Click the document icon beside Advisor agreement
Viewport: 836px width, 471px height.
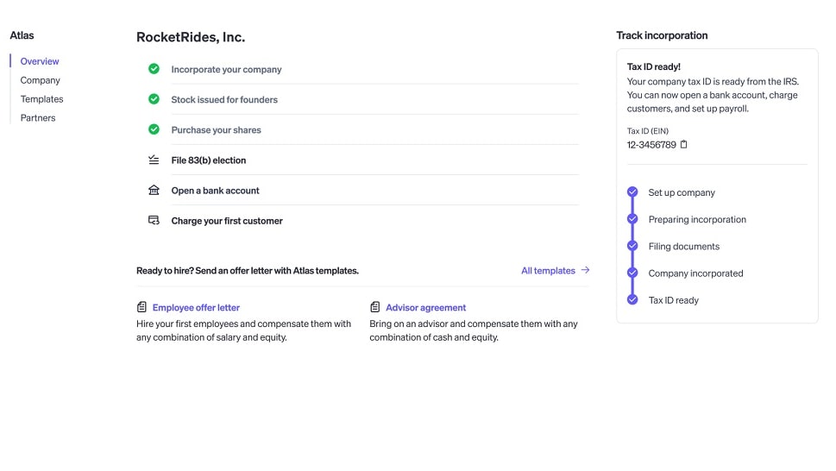[374, 307]
